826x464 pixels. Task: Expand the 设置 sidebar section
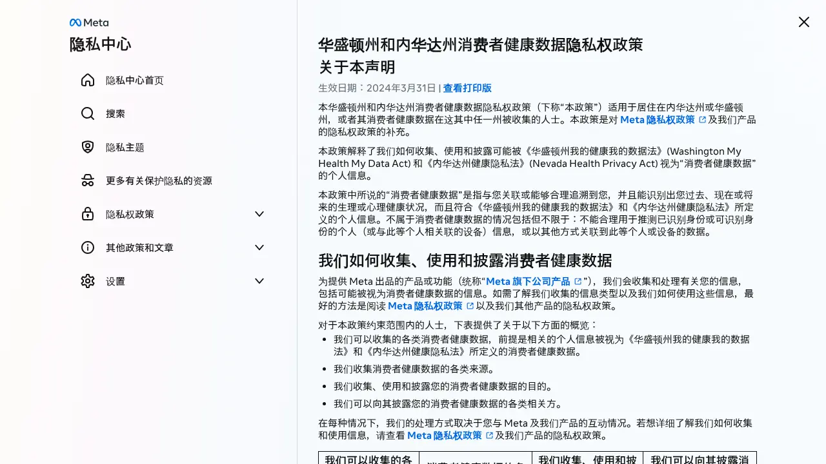pyautogui.click(x=259, y=281)
